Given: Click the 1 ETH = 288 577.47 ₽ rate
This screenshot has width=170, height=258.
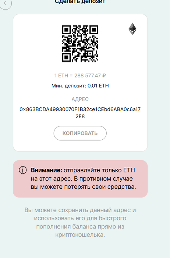Looking at the screenshot, I should [80, 76].
